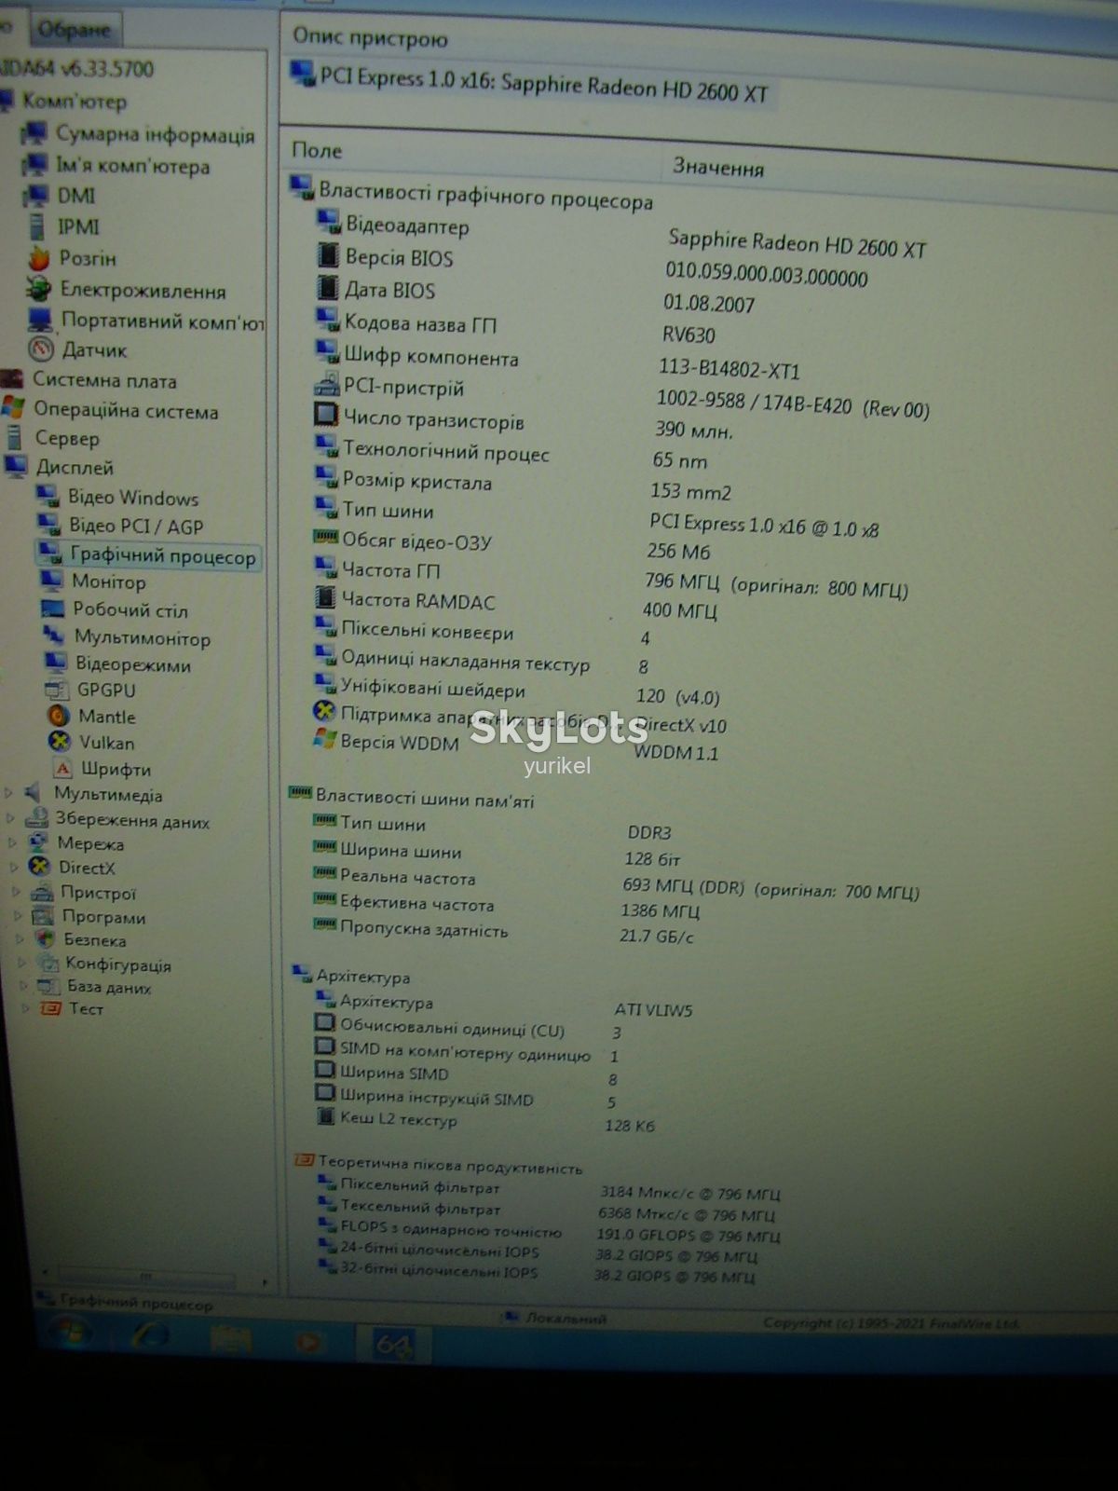The image size is (1118, 1491).
Task: Open the IPMI node icon
Action: coord(37,226)
